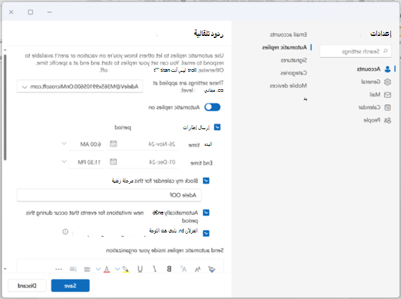Open the Mail settings section
Image resolution: width=401 pixels, height=299 pixels.
pyautogui.click(x=375, y=95)
